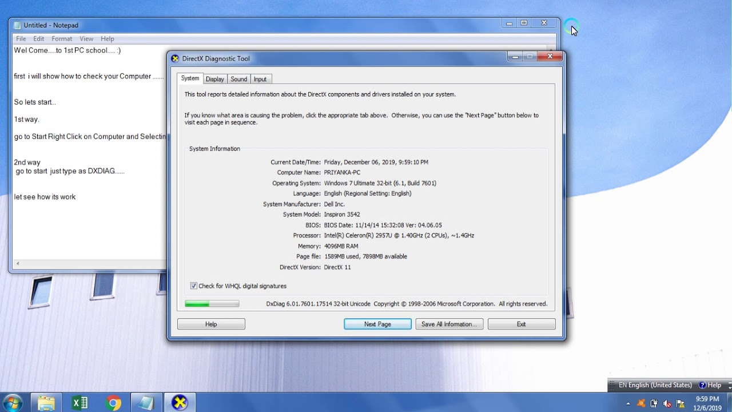This screenshot has width=732, height=412.
Task: Switch to Notepad via its taskbar icon
Action: tap(146, 403)
